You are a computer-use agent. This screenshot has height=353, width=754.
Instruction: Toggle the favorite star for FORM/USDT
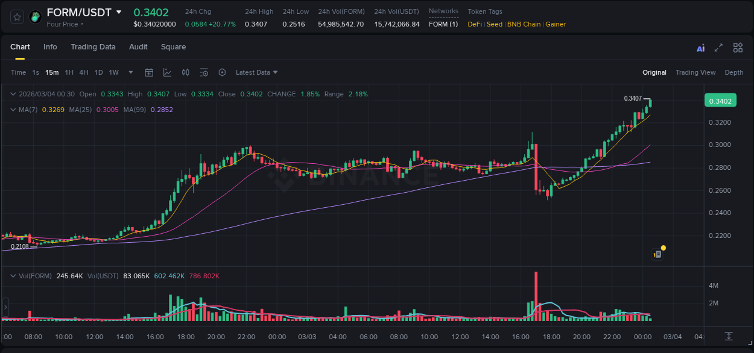17,16
